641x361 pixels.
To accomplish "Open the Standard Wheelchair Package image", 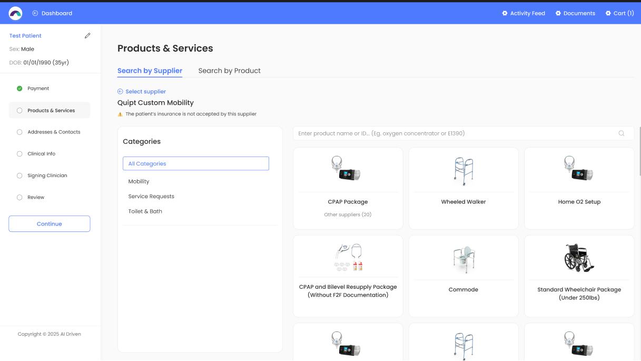I will coord(579,258).
